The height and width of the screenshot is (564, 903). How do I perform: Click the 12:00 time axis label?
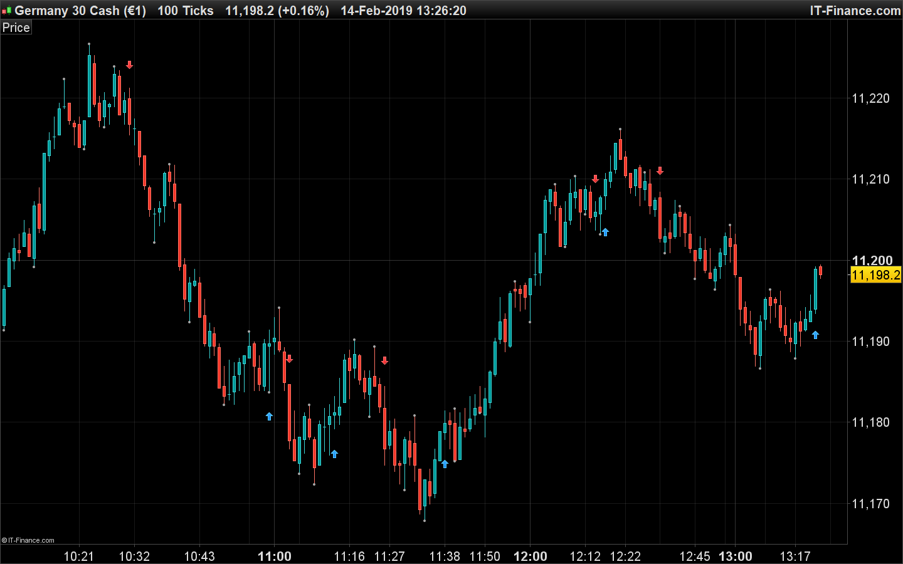pyautogui.click(x=531, y=556)
